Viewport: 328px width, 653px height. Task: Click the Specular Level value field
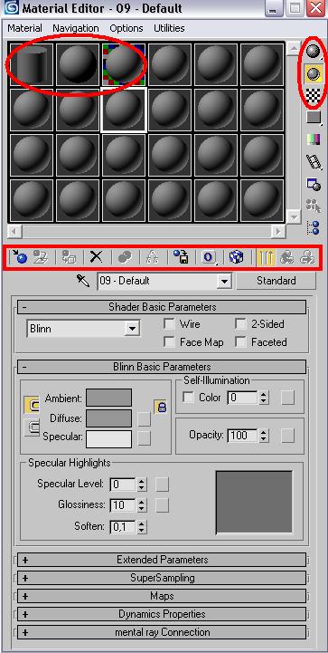(x=123, y=485)
